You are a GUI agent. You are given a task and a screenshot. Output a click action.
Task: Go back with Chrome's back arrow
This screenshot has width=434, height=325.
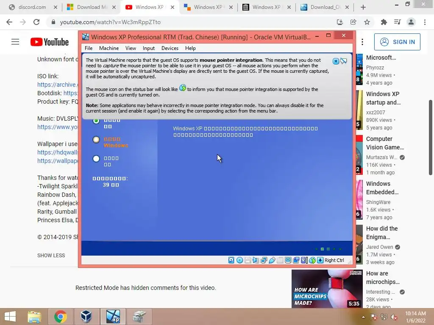tap(9, 22)
